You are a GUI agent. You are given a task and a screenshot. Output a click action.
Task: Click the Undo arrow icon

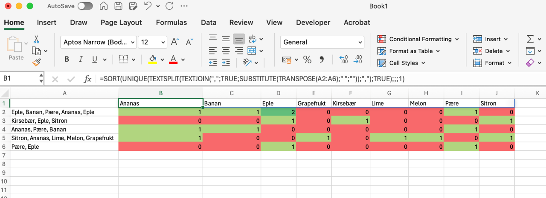(148, 6)
